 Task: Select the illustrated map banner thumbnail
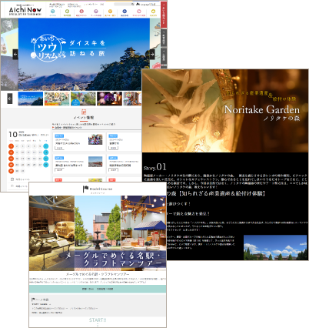click(x=57, y=99)
